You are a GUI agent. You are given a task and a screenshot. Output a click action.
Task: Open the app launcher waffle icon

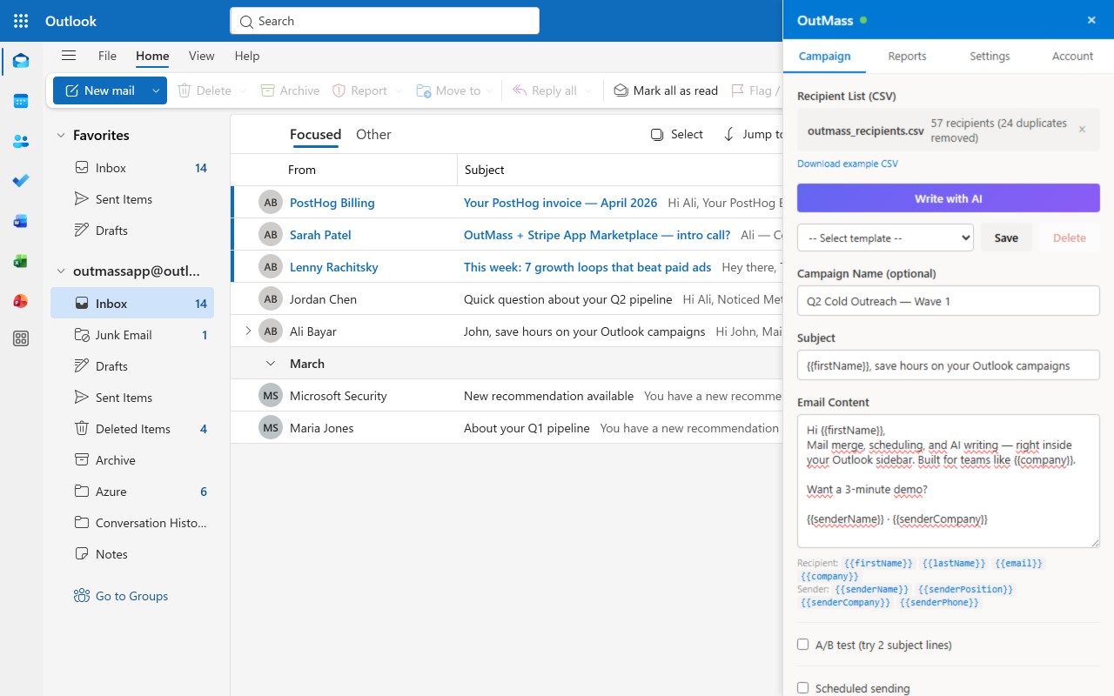21,21
